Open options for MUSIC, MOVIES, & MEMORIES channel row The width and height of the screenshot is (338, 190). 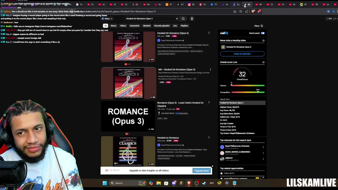263,153
